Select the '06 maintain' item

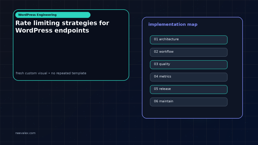(188, 102)
